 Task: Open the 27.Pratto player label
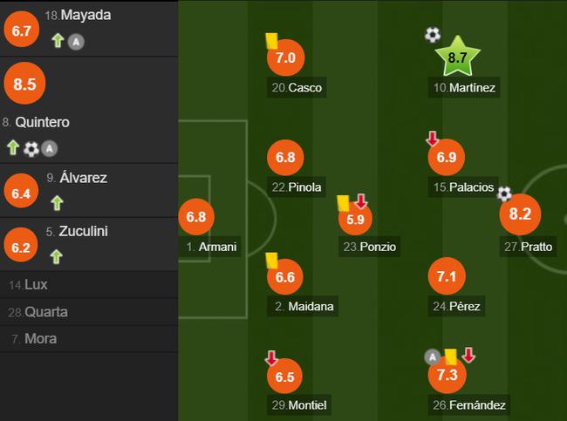click(x=528, y=247)
